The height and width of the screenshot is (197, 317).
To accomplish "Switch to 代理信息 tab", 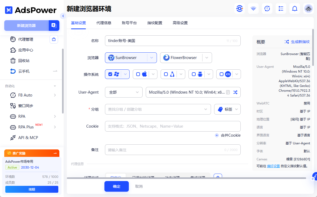I will point(104,23).
